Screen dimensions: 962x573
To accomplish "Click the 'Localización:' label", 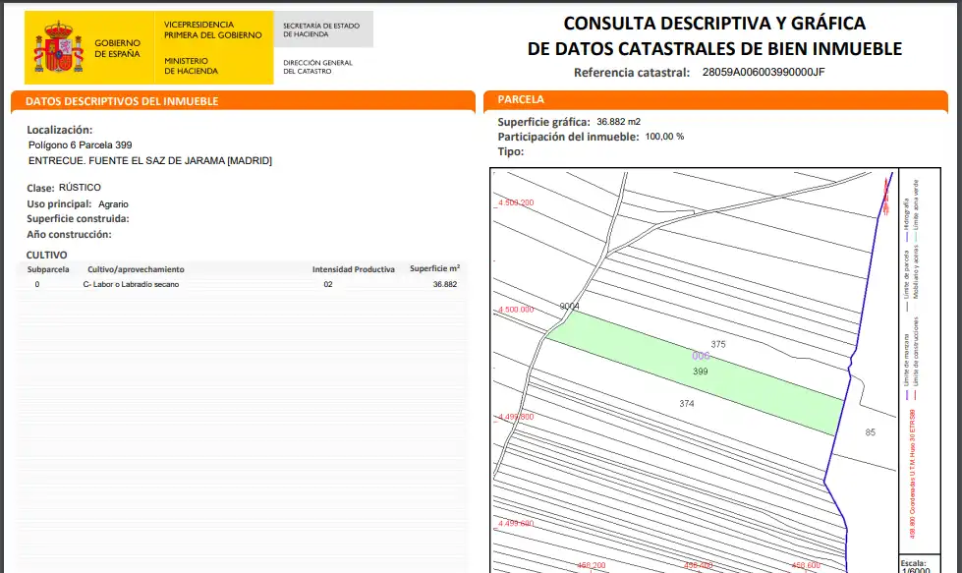I will [60, 130].
